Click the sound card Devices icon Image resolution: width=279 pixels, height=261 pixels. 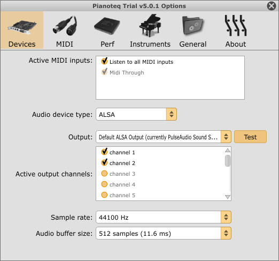[x=22, y=27]
